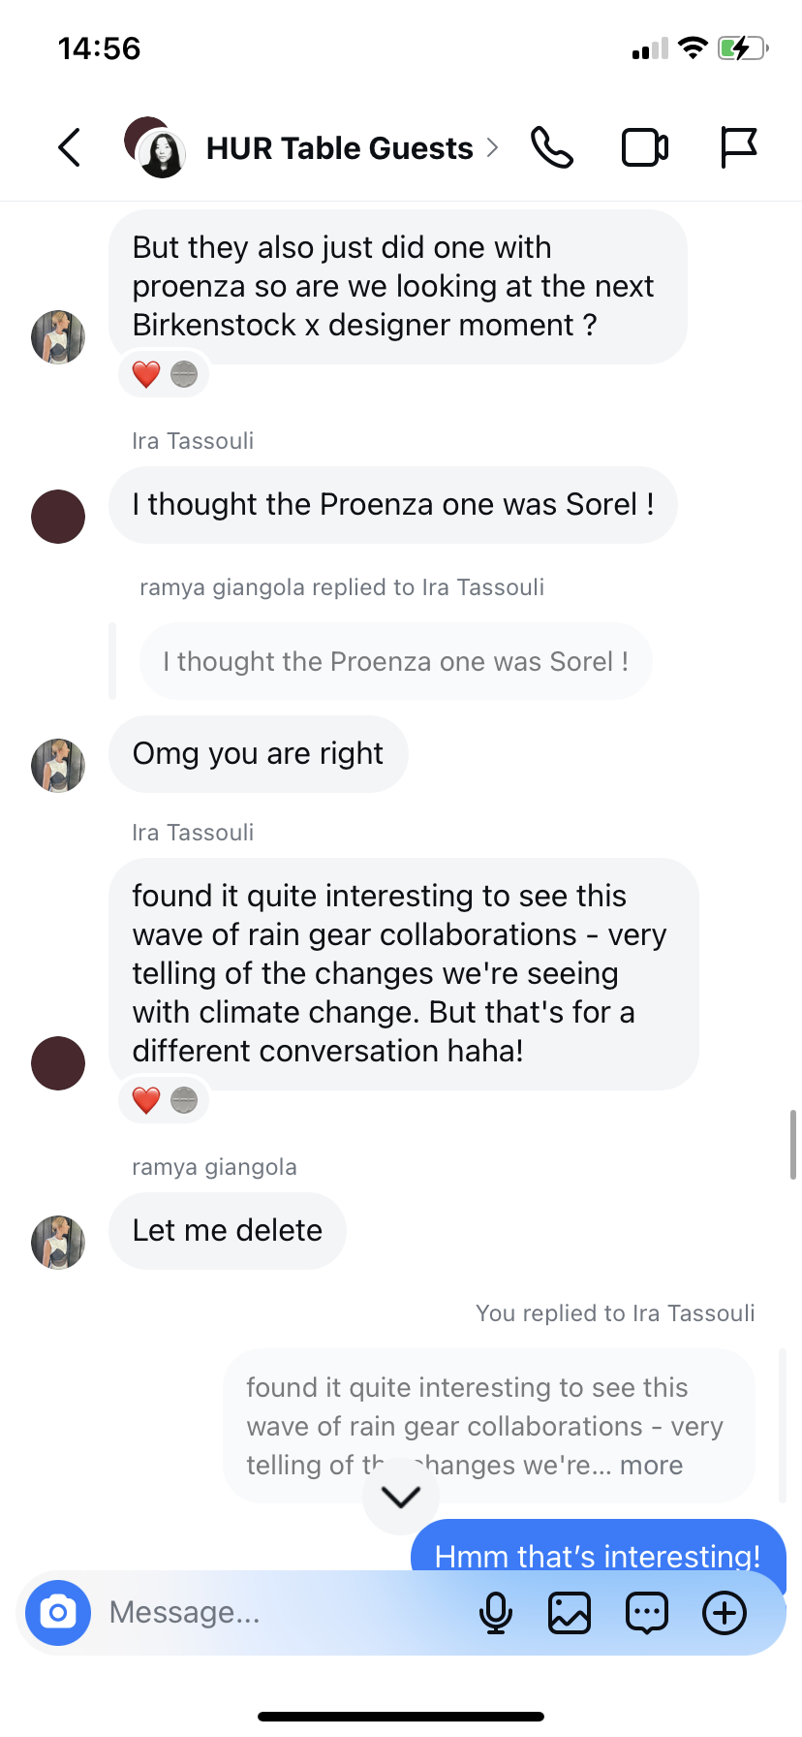Go back using the back arrow
The image size is (802, 1737).
(x=69, y=147)
